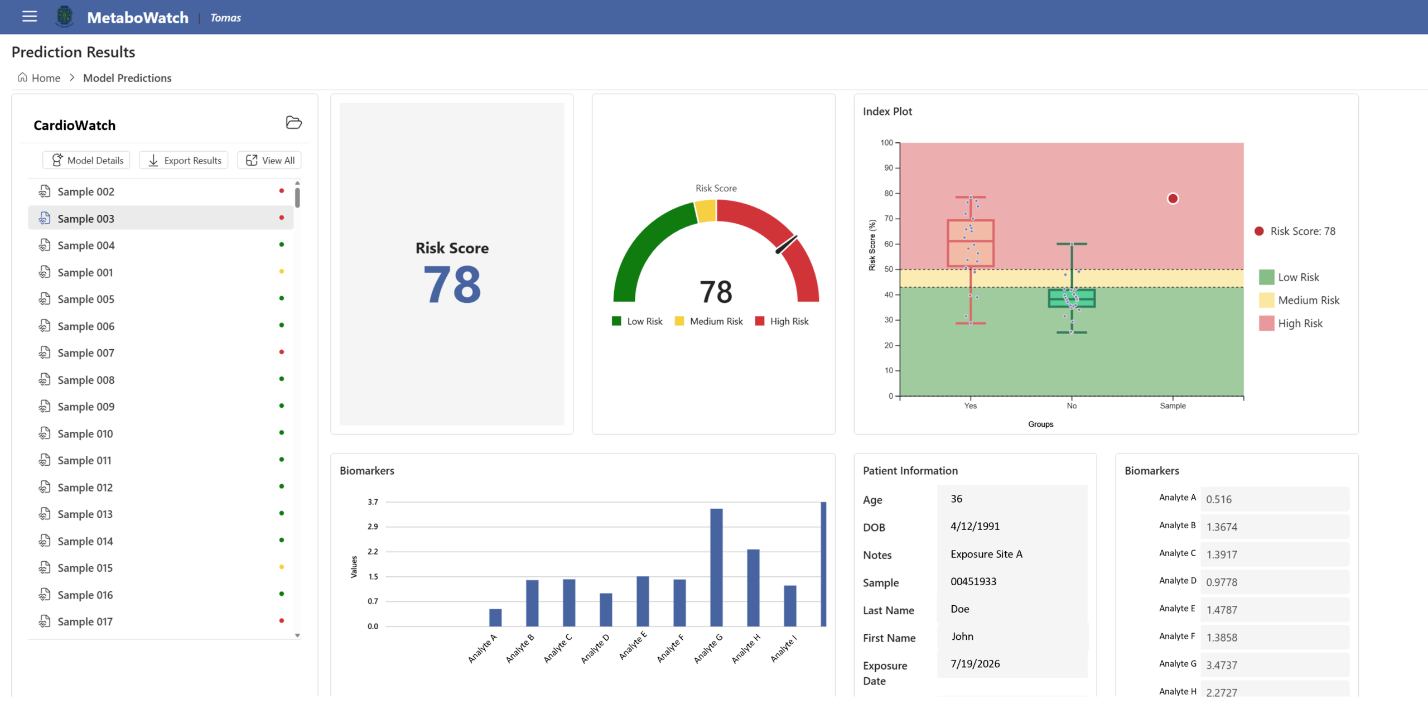Click the Sample 017 document icon
Viewport: 1428px width, 704px height.
point(45,621)
